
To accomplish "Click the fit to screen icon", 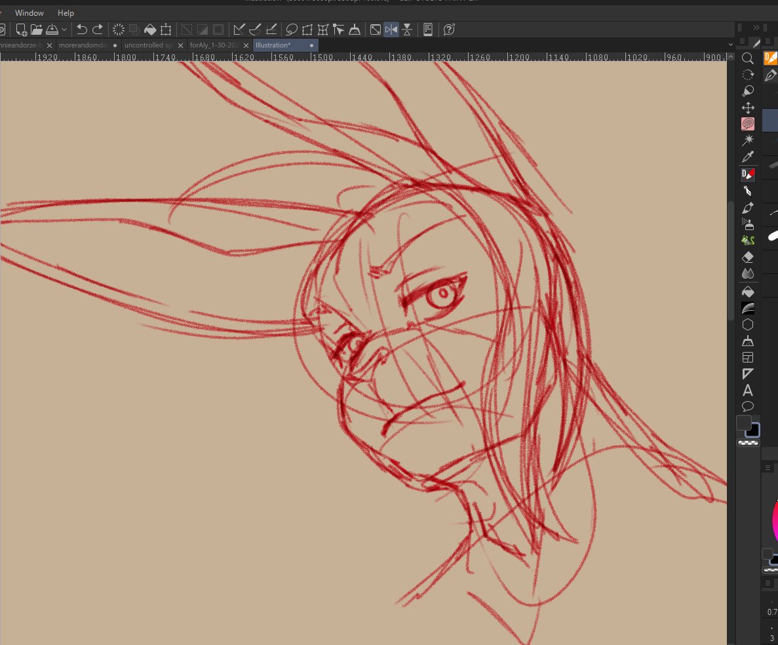I will point(376,29).
